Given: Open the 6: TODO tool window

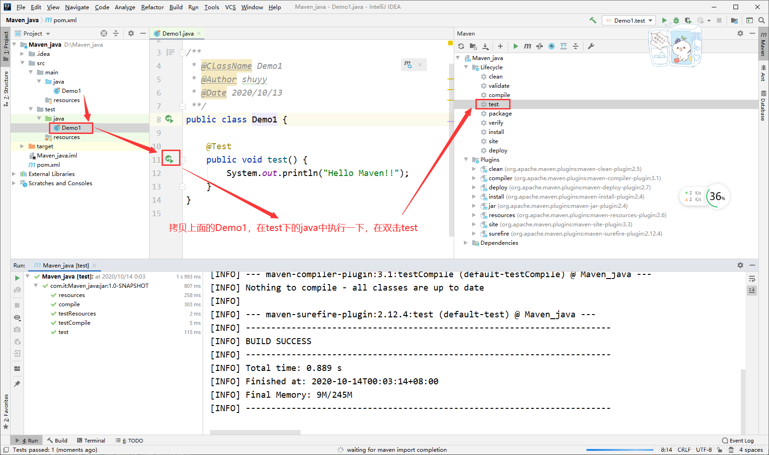Looking at the screenshot, I should click(129, 441).
